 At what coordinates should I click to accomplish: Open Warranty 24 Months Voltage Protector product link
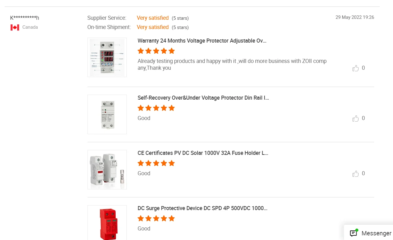click(x=202, y=41)
